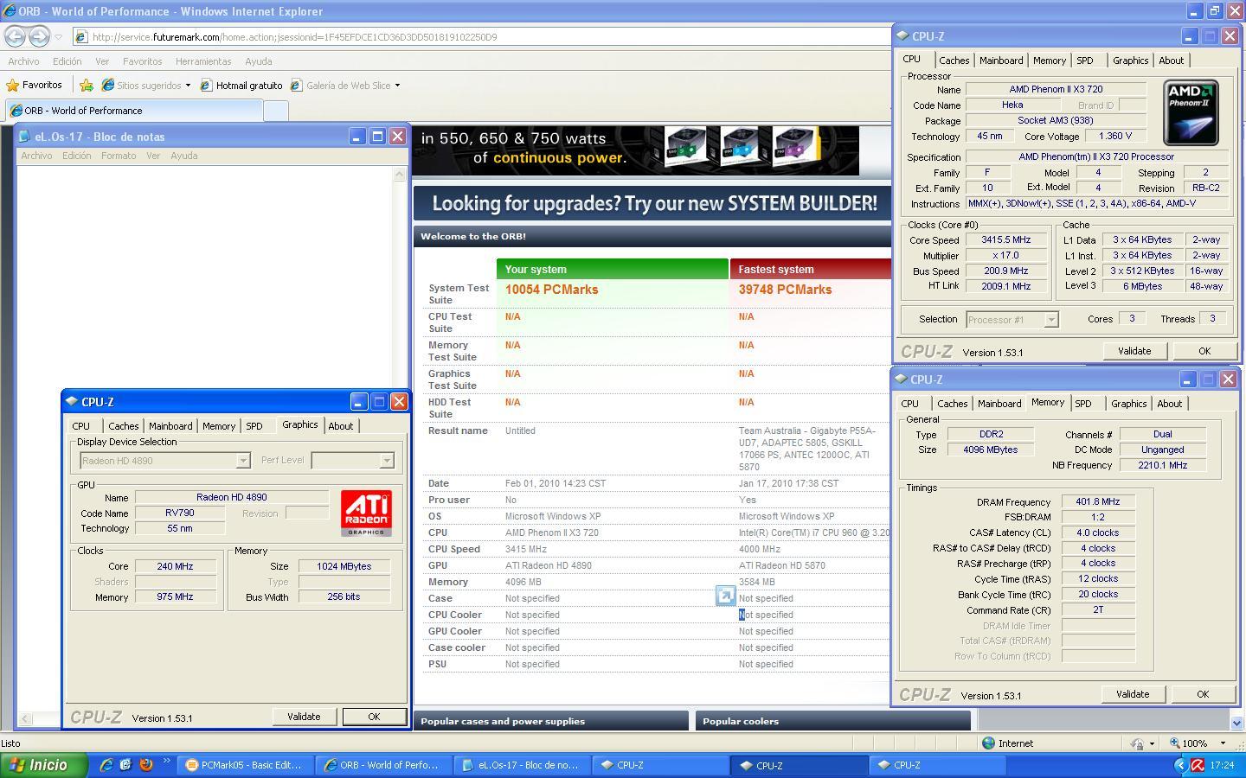Viewport: 1246px width, 778px height.
Task: Open the Herramientas menu in Internet Explorer
Action: (x=203, y=61)
